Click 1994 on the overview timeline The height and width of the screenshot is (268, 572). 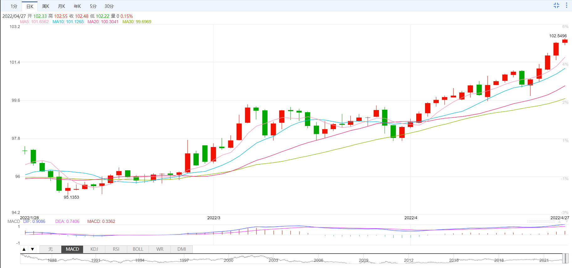tap(140, 260)
